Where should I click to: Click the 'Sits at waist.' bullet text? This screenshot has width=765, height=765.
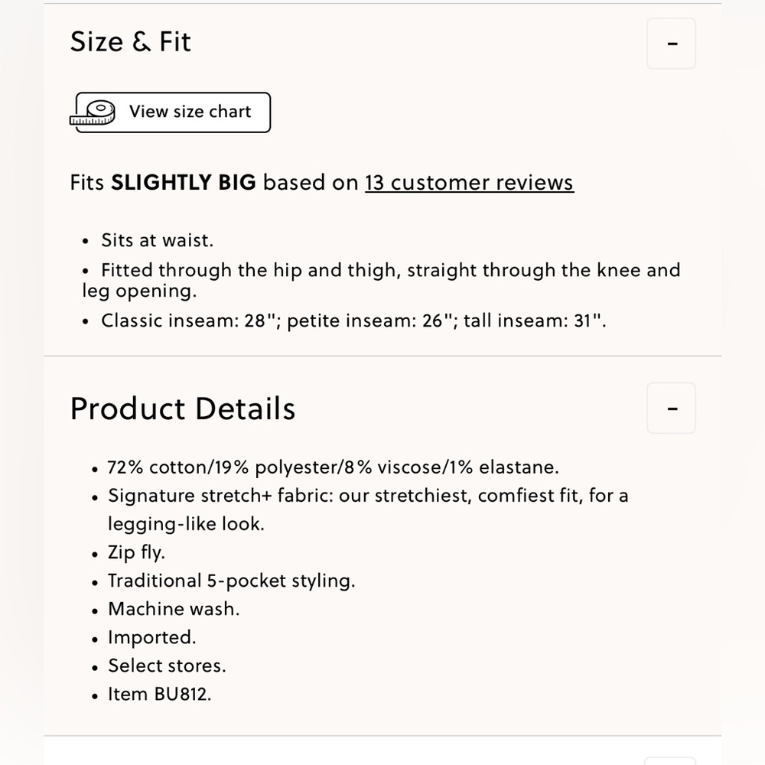(x=157, y=240)
